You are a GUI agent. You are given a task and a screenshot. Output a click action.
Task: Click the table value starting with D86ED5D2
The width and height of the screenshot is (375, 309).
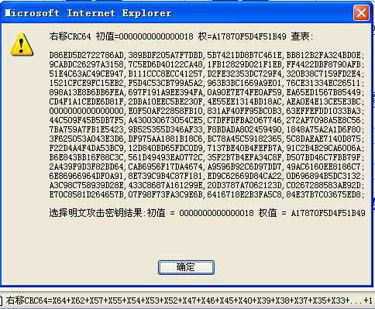(86, 55)
